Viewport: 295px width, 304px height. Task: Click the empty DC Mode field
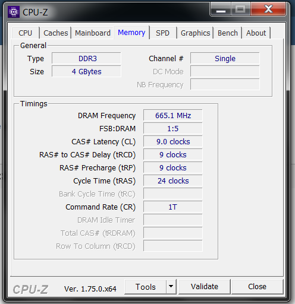click(225, 71)
